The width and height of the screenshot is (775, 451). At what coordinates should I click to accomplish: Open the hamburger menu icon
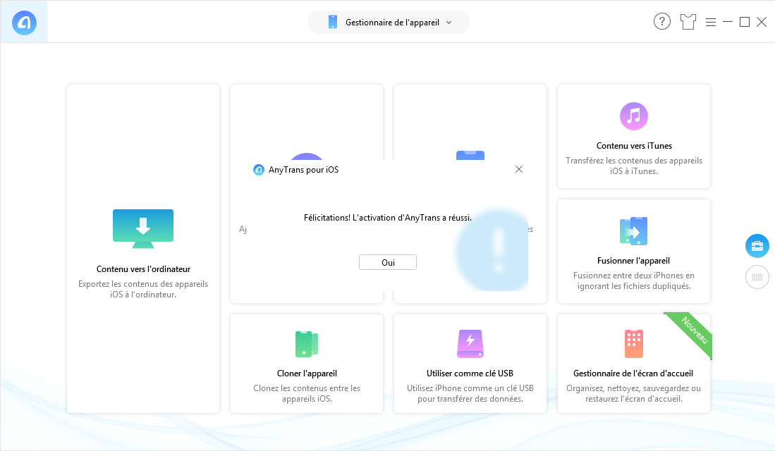(x=711, y=23)
